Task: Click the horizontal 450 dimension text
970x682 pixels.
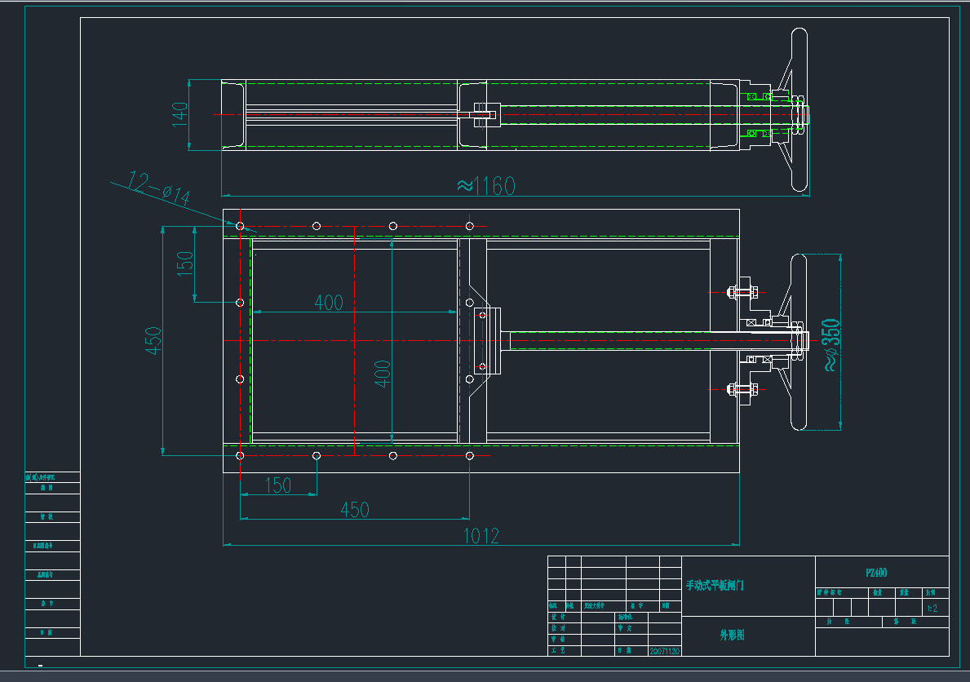Action: click(354, 510)
